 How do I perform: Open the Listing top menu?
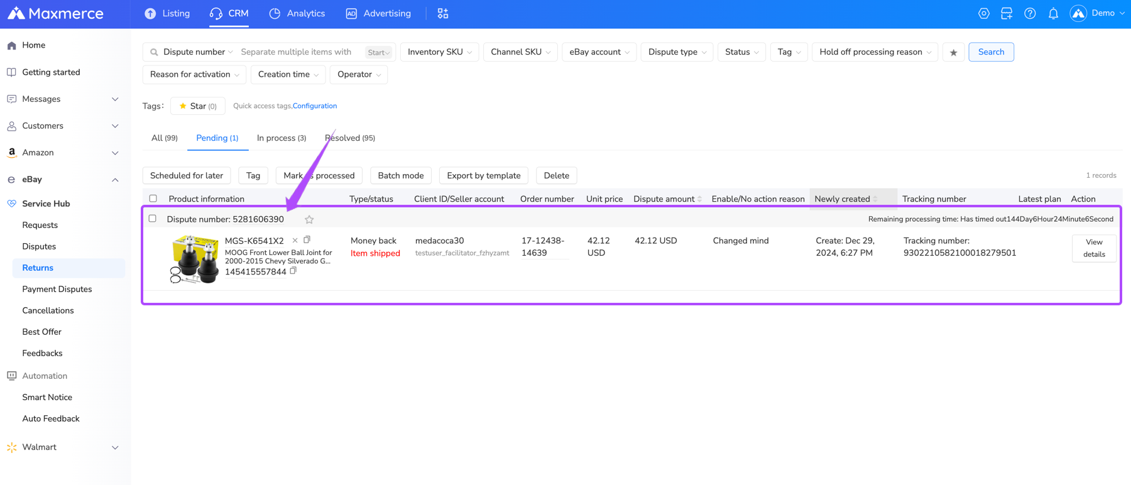coord(167,13)
